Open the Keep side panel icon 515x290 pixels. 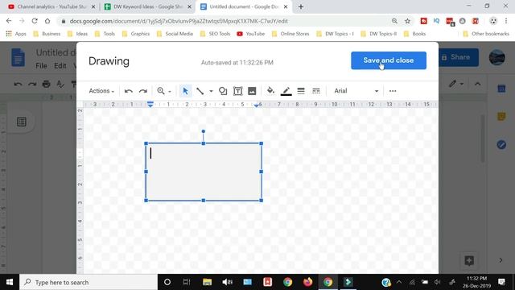(501, 116)
